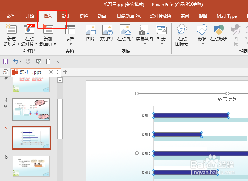Click the Redo arrow icon
The height and width of the screenshot is (181, 248).
pos(28,61)
